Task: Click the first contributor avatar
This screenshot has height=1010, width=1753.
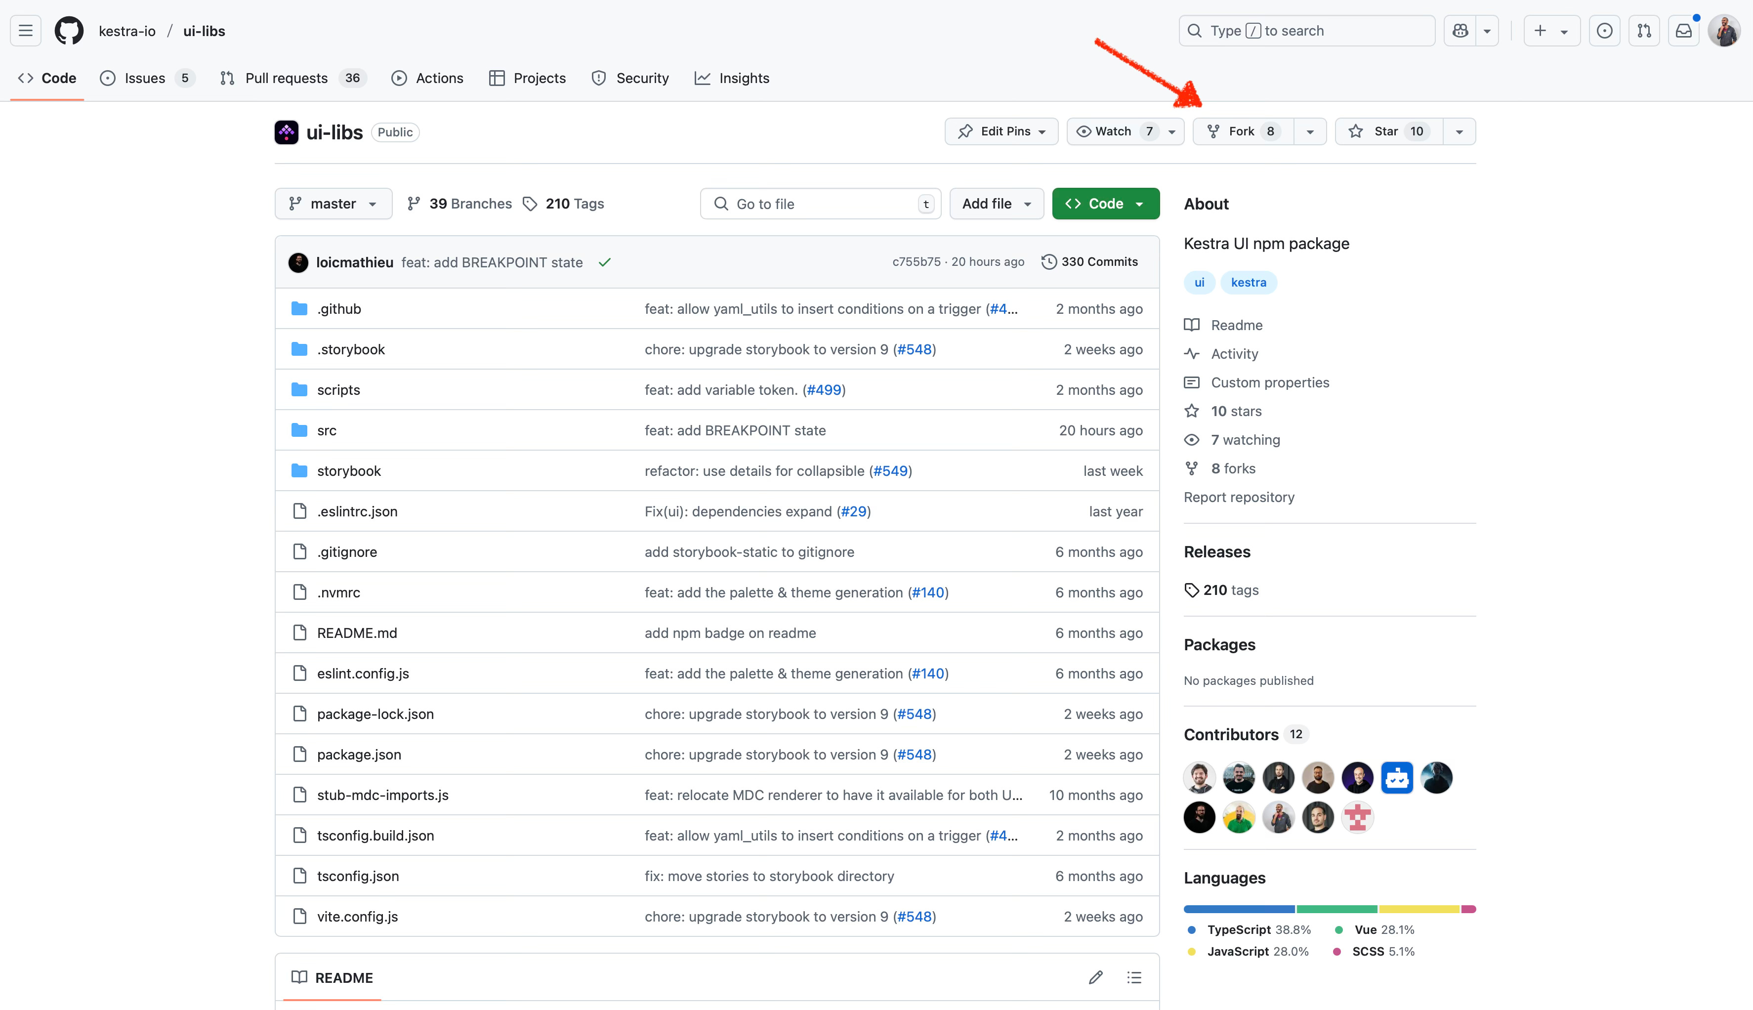Action: pos(1200,778)
